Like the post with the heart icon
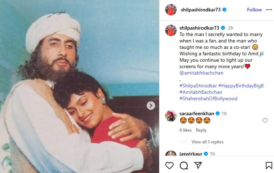 click(170, 165)
